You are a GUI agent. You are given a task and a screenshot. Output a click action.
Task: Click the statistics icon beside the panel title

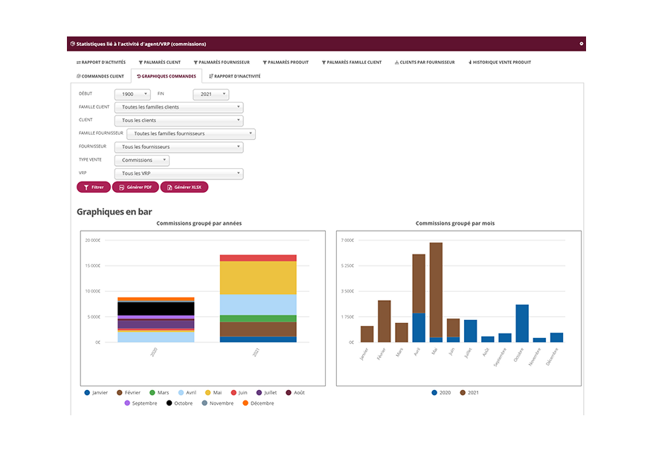(x=72, y=44)
